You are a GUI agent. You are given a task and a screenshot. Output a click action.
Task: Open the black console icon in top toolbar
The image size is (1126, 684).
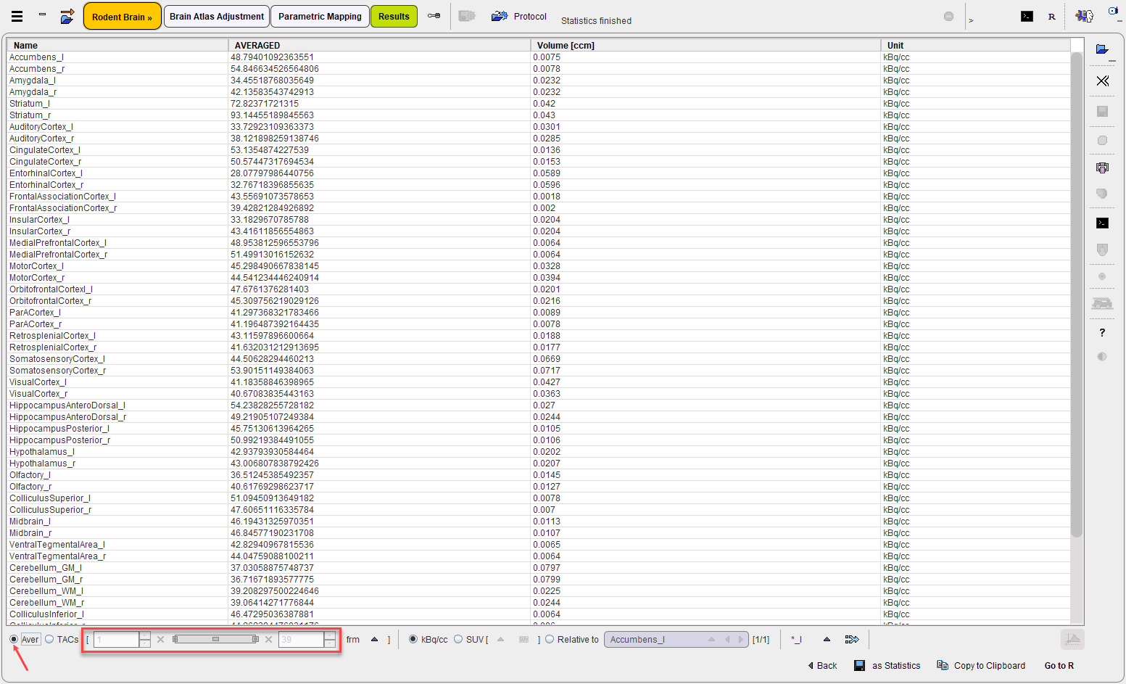point(1027,16)
